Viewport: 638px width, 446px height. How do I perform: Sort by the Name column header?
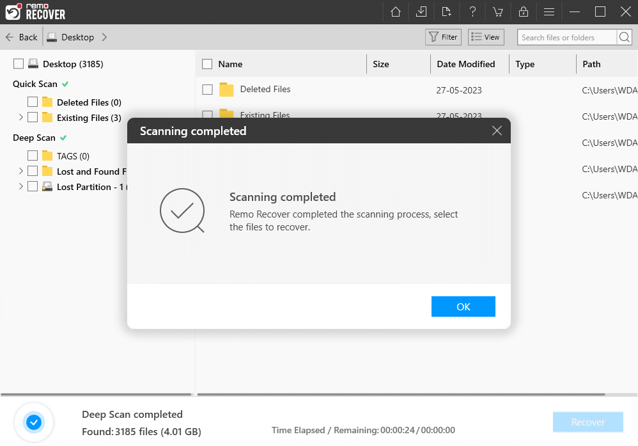click(x=230, y=64)
